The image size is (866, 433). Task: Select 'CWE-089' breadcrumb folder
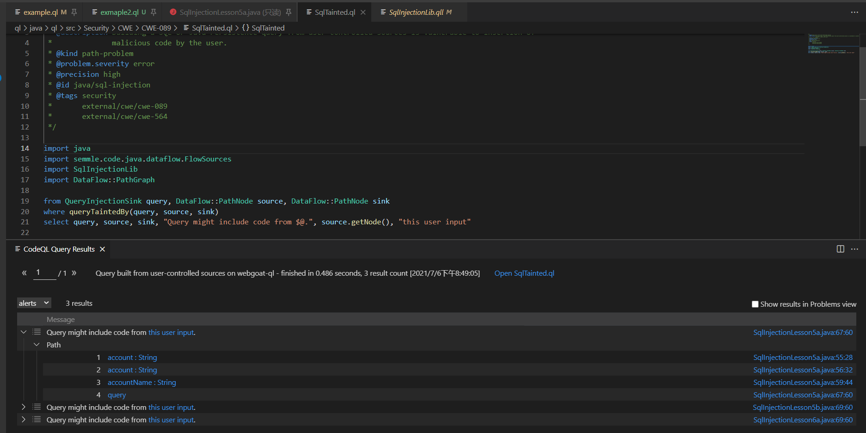(x=156, y=28)
